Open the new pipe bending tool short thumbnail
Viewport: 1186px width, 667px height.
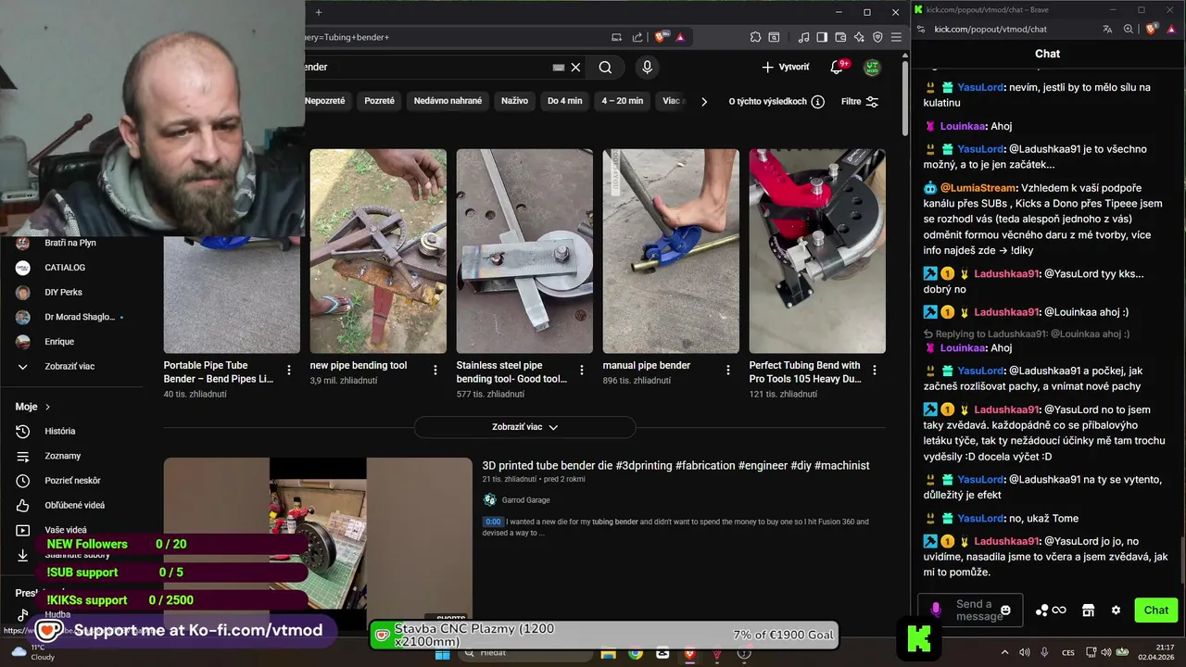378,251
